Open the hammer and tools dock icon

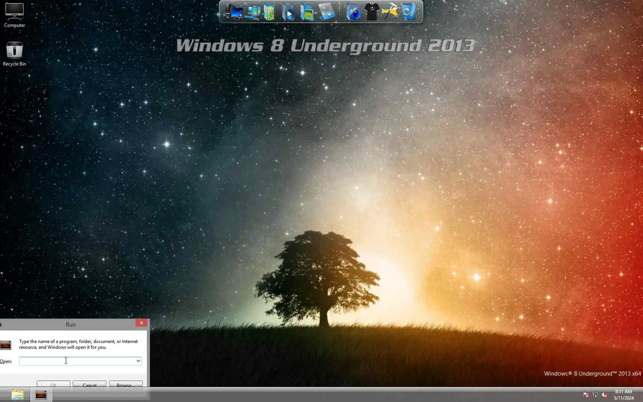(x=390, y=11)
